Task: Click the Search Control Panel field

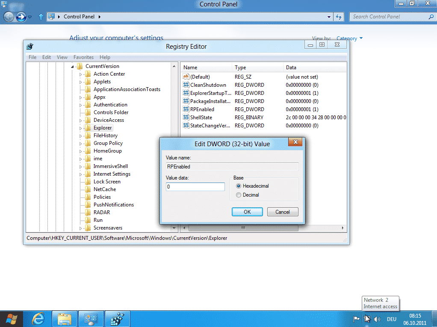Action: pos(390,17)
